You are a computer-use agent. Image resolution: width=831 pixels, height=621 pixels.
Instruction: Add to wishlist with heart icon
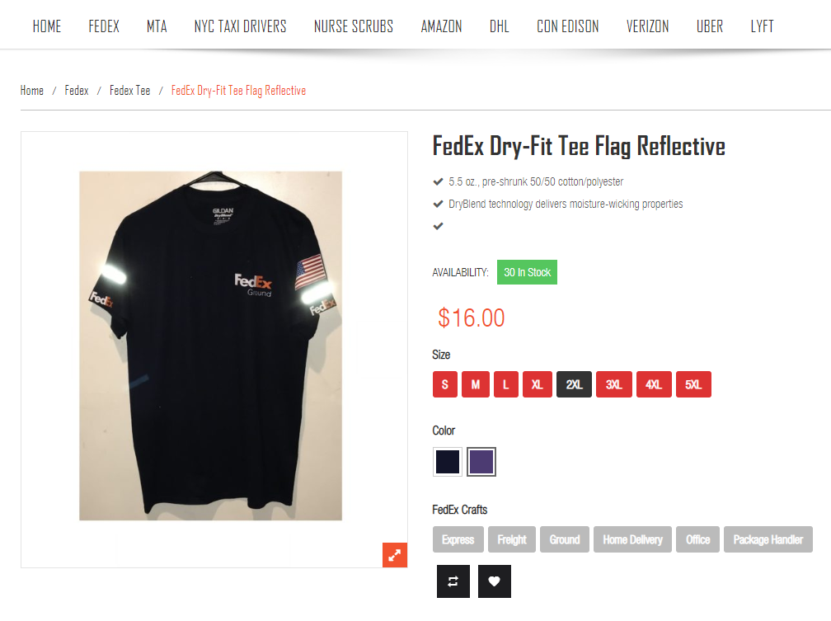(x=495, y=581)
